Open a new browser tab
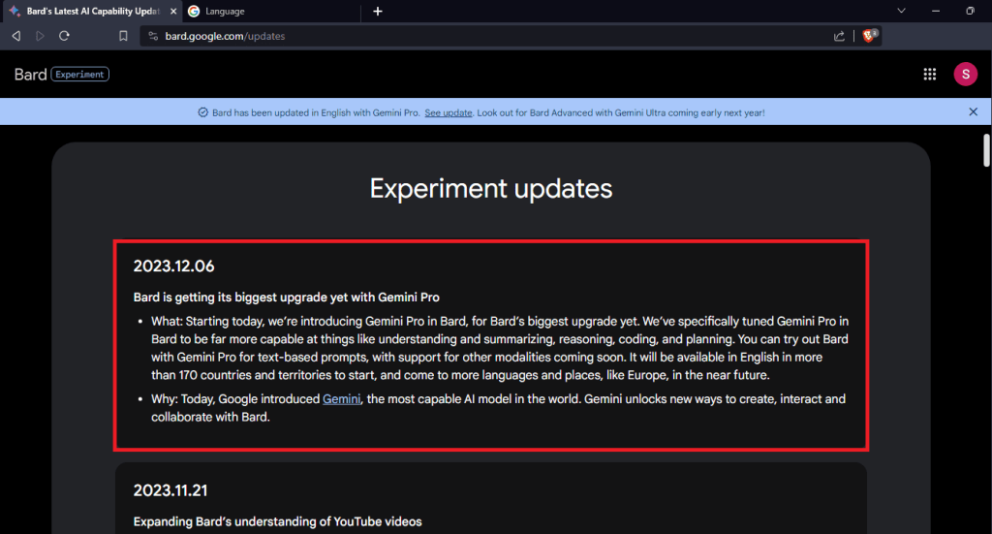This screenshot has height=534, width=992. [x=378, y=12]
